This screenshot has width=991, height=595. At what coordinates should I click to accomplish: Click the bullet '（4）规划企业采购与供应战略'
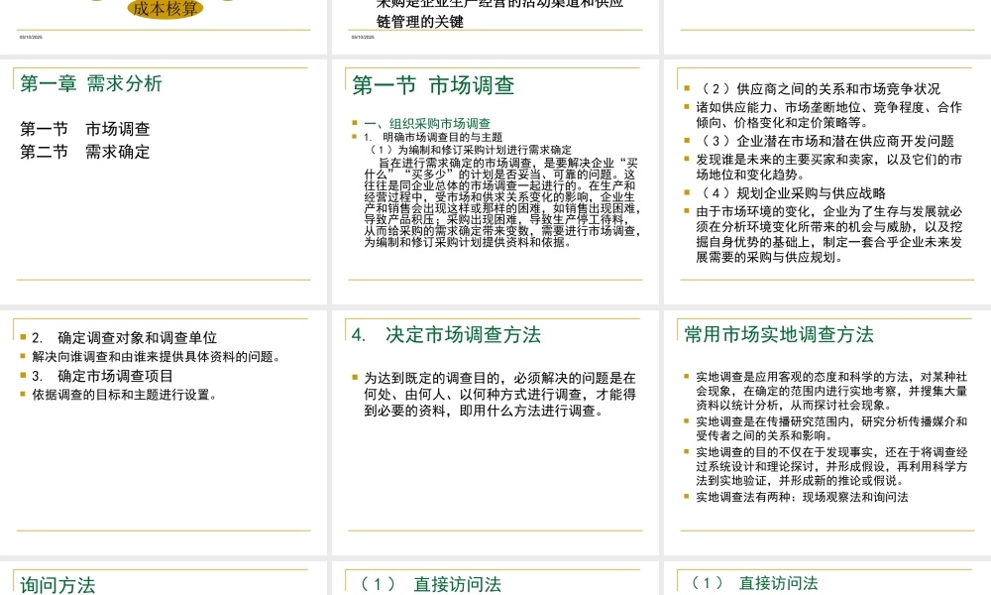791,192
